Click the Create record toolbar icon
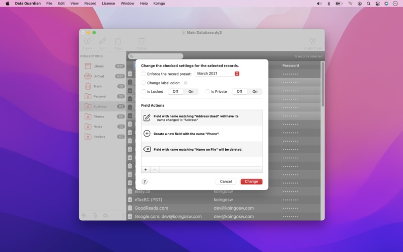 click(87, 41)
